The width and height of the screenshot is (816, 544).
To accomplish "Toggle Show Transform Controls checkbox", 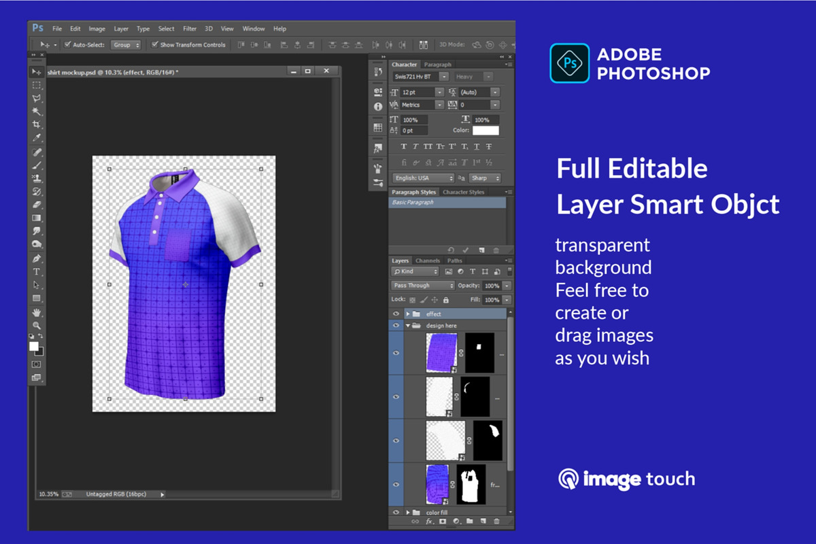I will (x=154, y=45).
